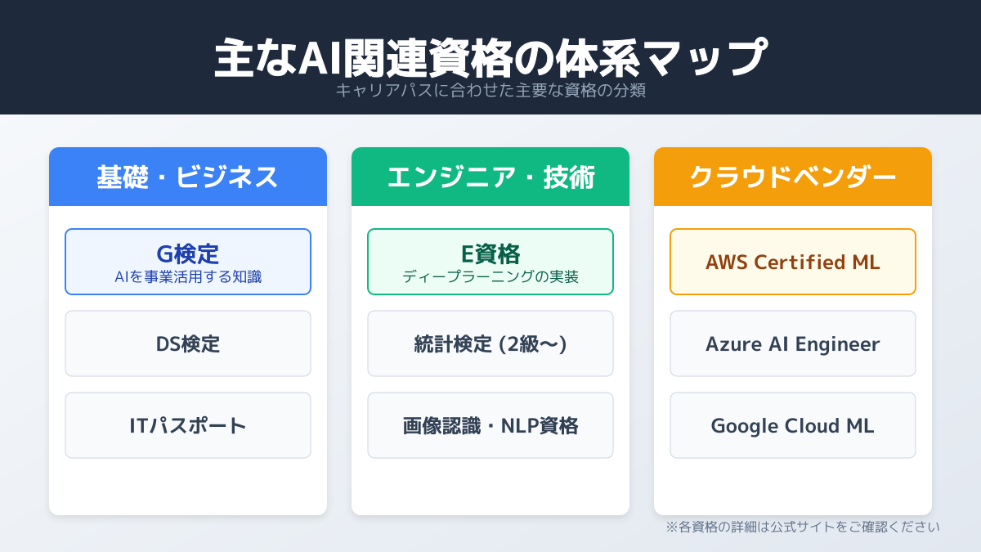
Task: Click empty space below the 画像認識・NLP資格 card
Action: tap(490, 487)
